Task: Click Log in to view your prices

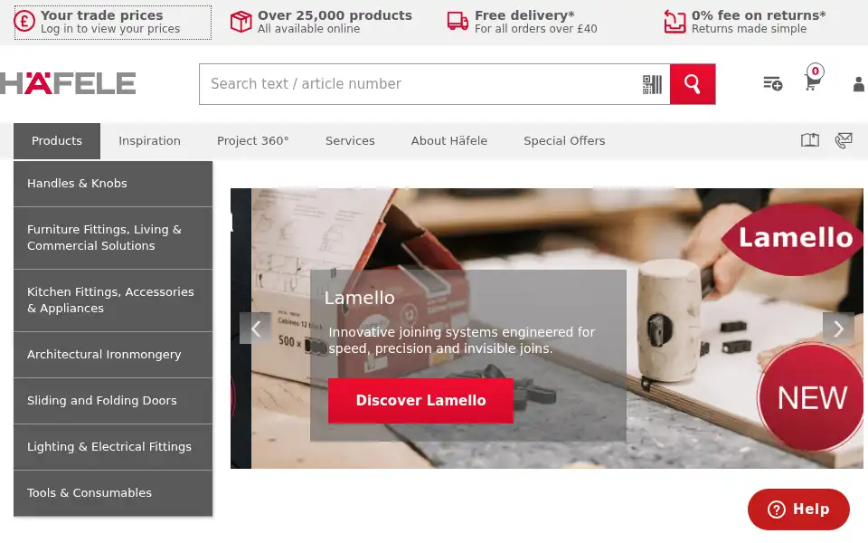Action: [x=110, y=29]
